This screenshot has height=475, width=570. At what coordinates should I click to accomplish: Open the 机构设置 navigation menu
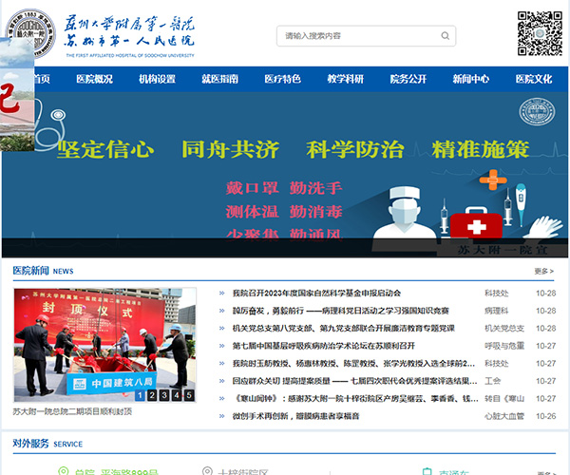tap(157, 79)
